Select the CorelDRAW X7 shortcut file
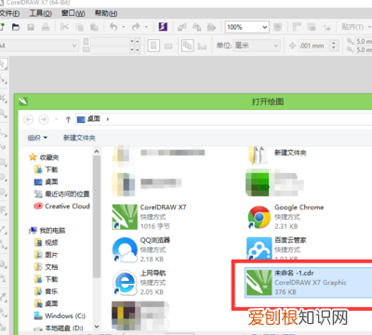This screenshot has width=372, height=335. click(150, 217)
